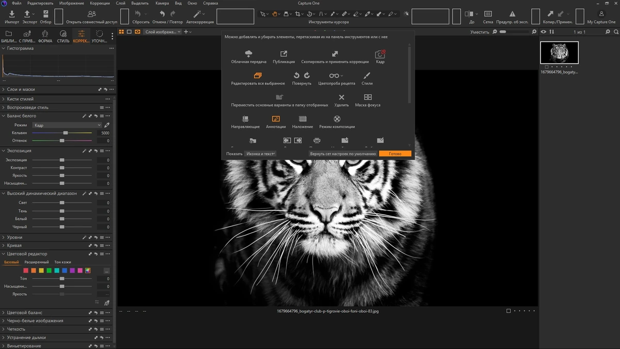Click the Удалить X icon
Screen dimensions: 620x349
(x=342, y=97)
